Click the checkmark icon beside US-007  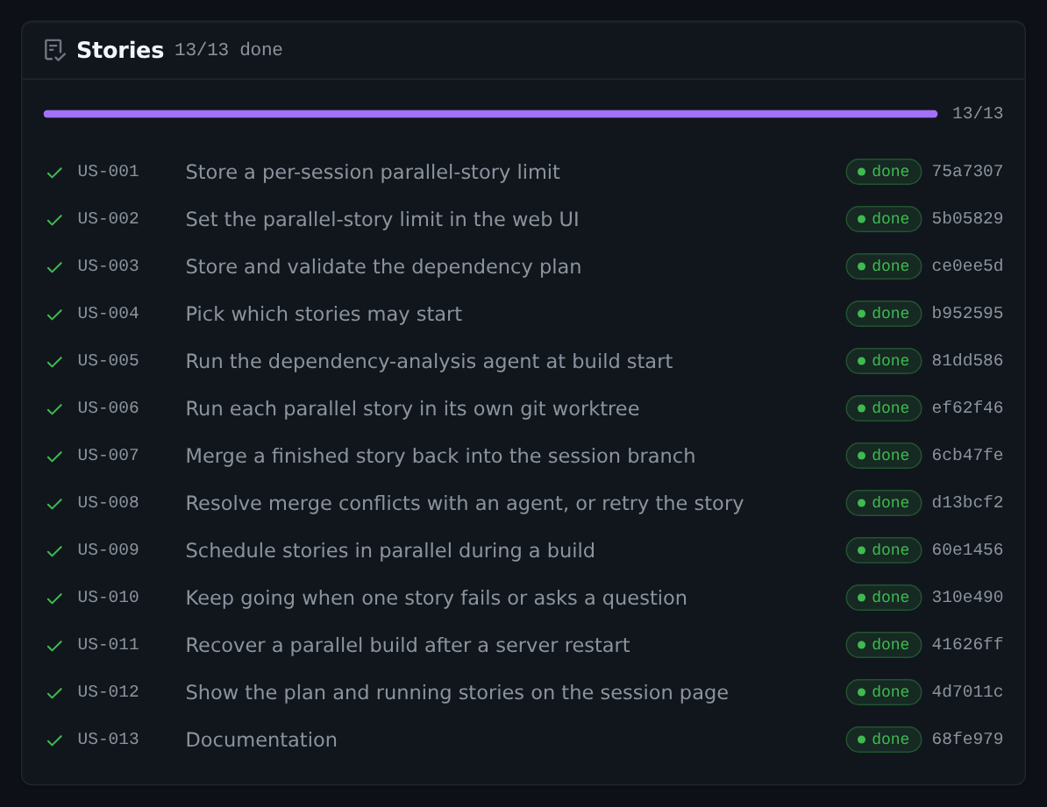tap(54, 456)
